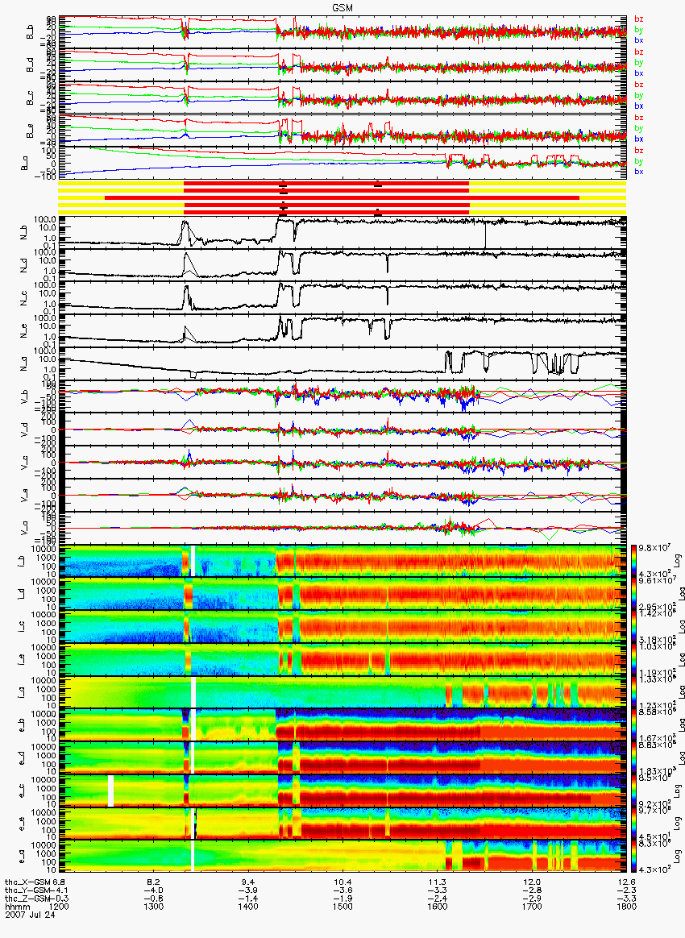Click the colorbar beside the i_b spectrogram
This screenshot has height=938, width=685.
point(634,561)
